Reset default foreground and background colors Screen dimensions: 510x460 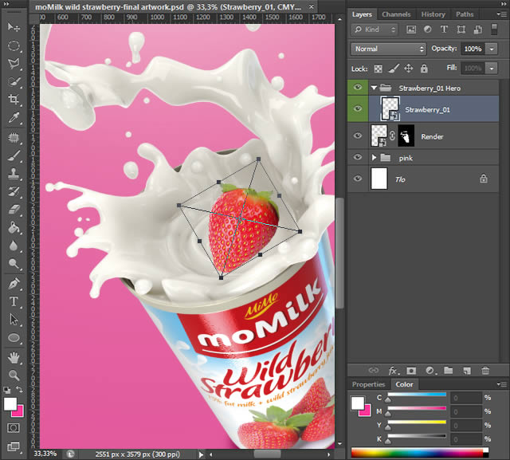click(x=6, y=390)
